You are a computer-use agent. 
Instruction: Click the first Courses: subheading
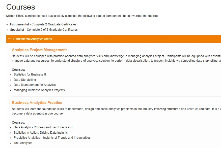pyautogui.click(x=18, y=70)
